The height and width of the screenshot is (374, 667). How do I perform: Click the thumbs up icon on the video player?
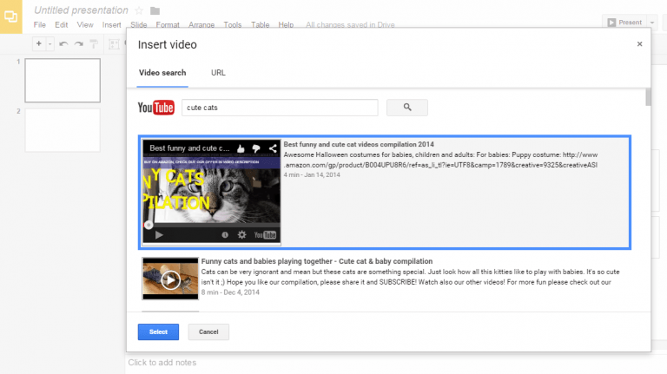point(242,148)
